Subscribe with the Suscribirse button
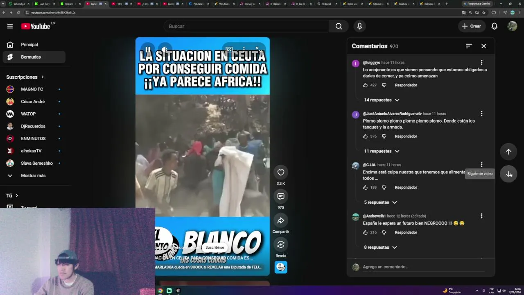Screen dimensions: 524x295 pos(215,247)
